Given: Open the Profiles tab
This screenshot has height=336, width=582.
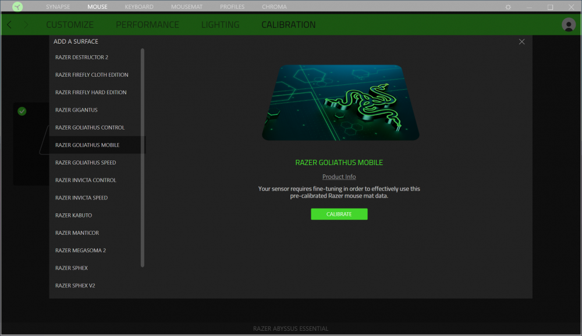Looking at the screenshot, I should pyautogui.click(x=232, y=6).
